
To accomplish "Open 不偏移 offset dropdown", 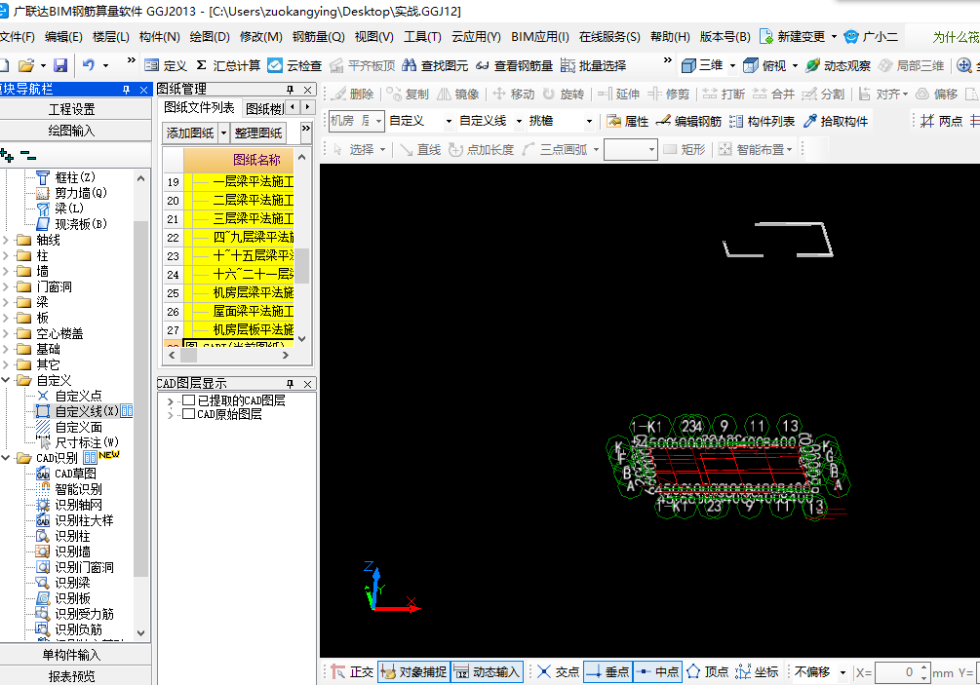I will pyautogui.click(x=843, y=672).
